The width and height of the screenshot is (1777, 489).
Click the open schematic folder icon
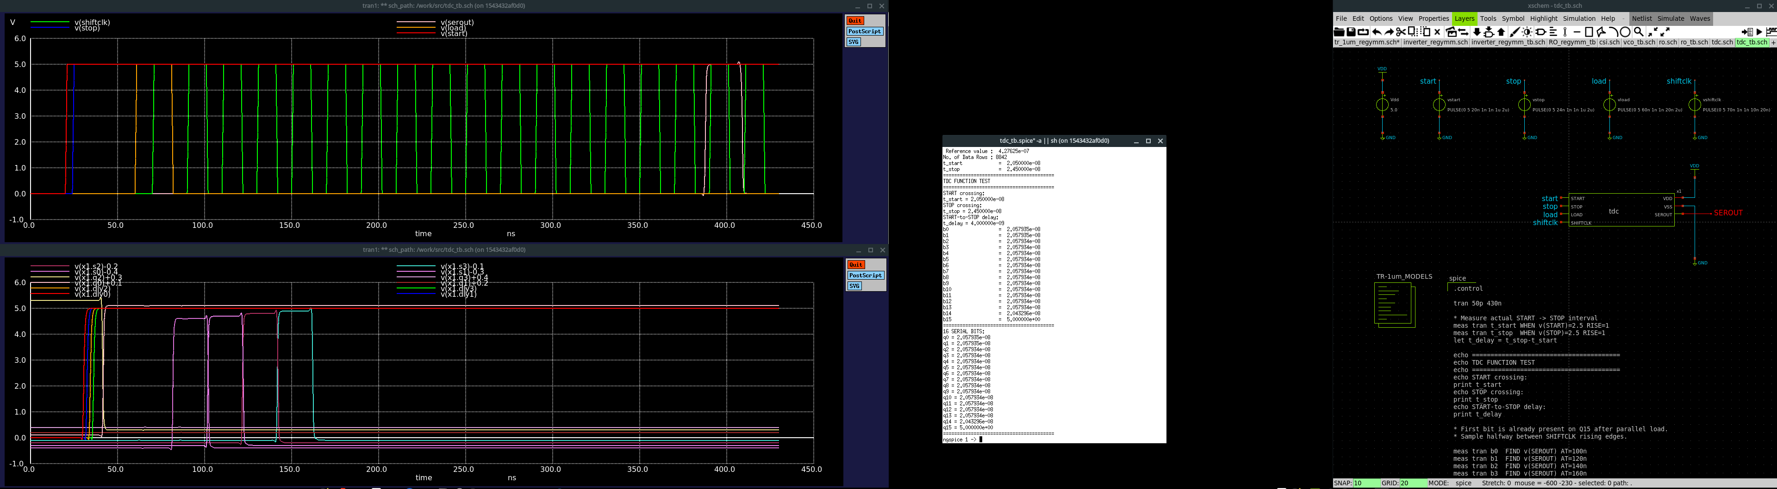tap(1339, 32)
